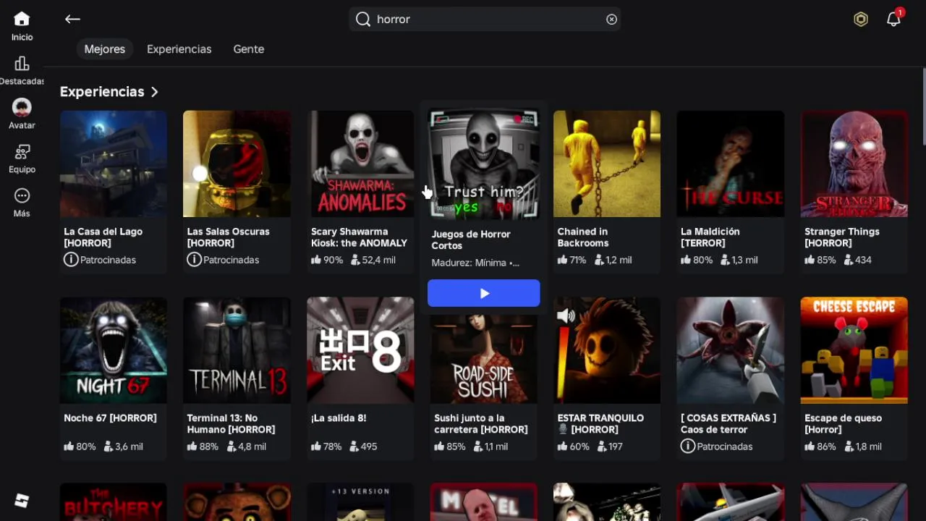Select the Mejores tab
The height and width of the screenshot is (521, 926).
pos(105,49)
